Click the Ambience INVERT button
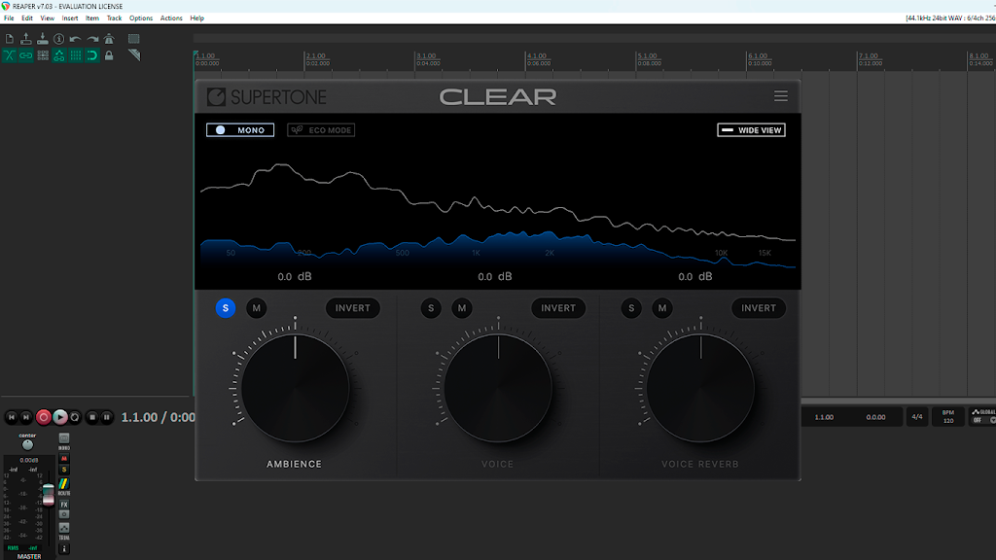Screen dimensions: 996x560 point(352,308)
